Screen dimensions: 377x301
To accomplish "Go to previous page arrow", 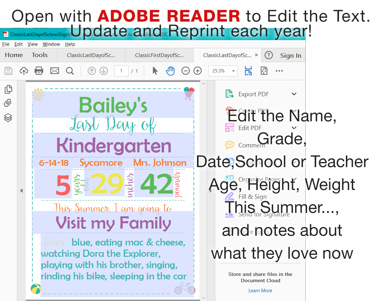I will point(92,71).
